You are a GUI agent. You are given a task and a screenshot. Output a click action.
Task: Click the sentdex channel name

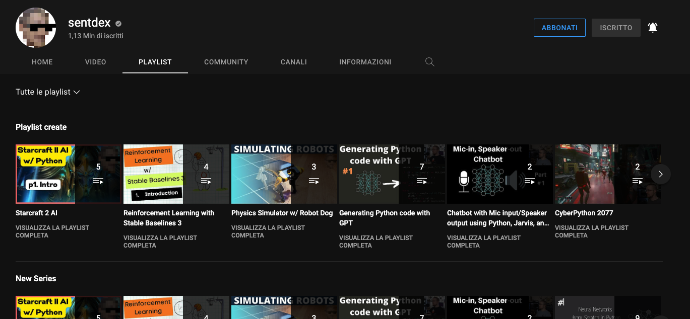(89, 23)
